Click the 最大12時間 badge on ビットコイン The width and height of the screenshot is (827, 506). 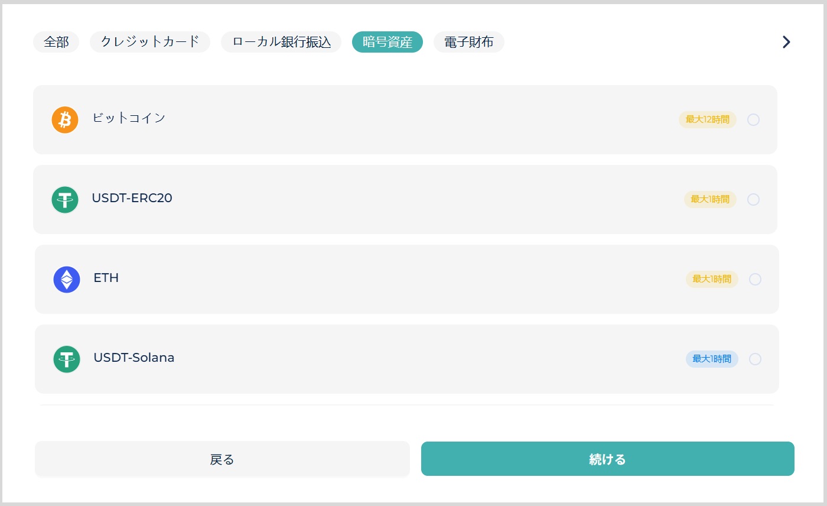707,120
